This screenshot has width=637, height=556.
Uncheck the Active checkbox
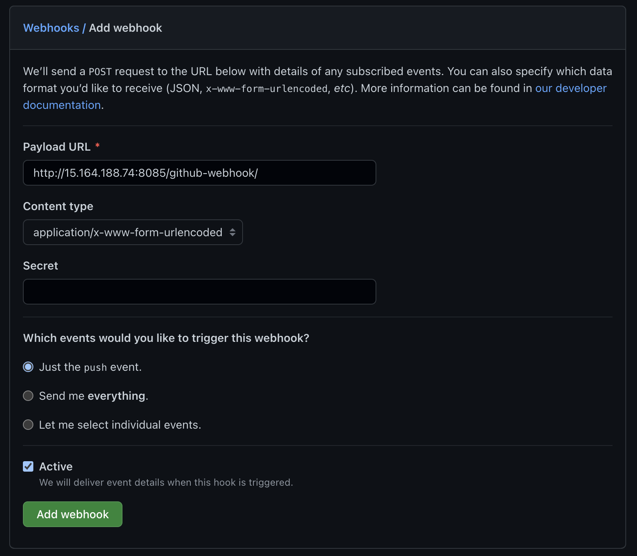tap(28, 466)
